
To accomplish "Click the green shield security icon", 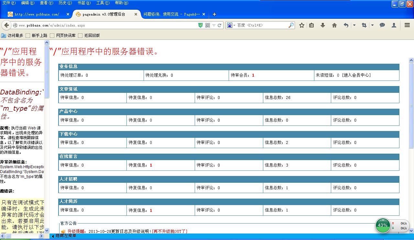I will click(201, 25).
